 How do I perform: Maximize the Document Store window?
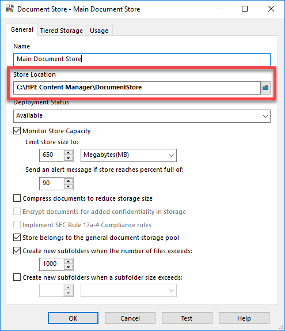point(245,9)
